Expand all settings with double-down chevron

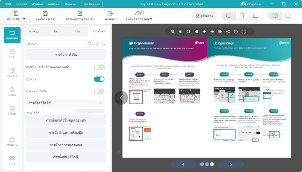pyautogui.click(x=98, y=44)
